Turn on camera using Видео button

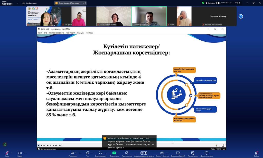tap(20, 153)
